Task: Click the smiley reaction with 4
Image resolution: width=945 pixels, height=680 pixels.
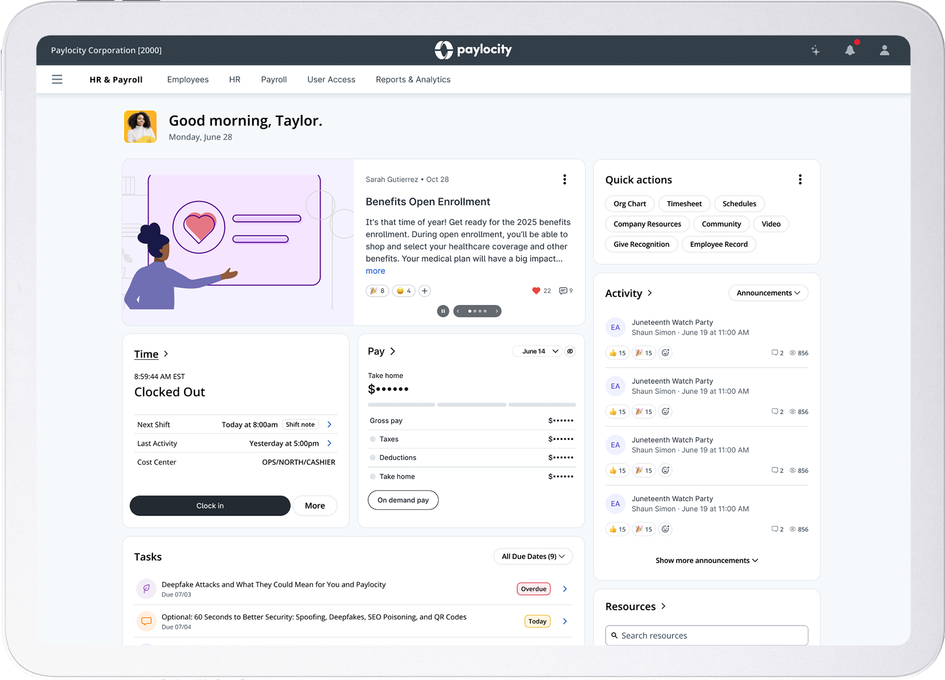Action: (x=404, y=291)
